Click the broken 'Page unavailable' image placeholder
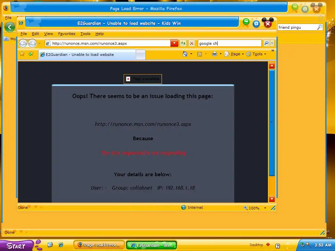 [x=143, y=79]
